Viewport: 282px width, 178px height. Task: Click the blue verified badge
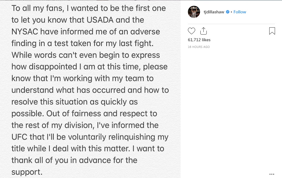tap(227, 12)
